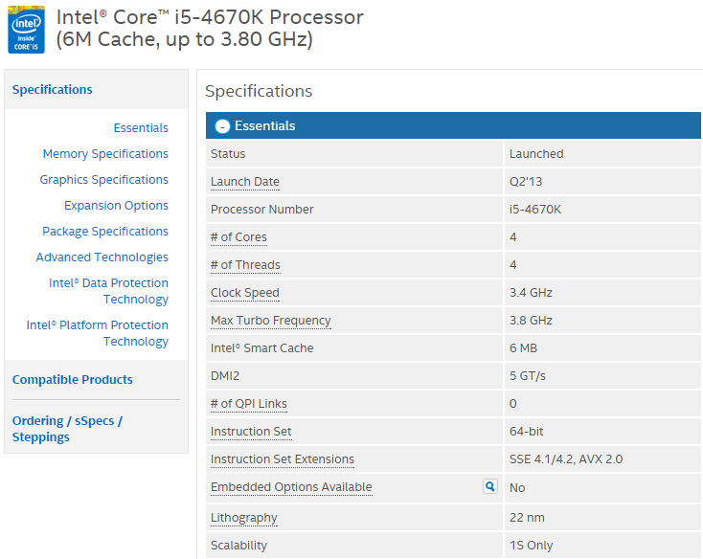Click the # of Threads label
This screenshot has height=559, width=703.
coord(245,265)
